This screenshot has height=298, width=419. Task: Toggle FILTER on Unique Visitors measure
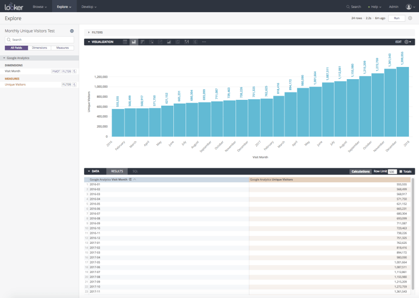click(66, 84)
